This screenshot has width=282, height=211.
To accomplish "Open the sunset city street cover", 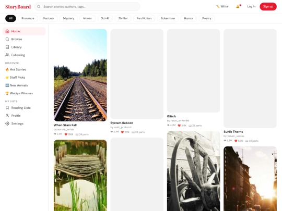I will point(250,179).
